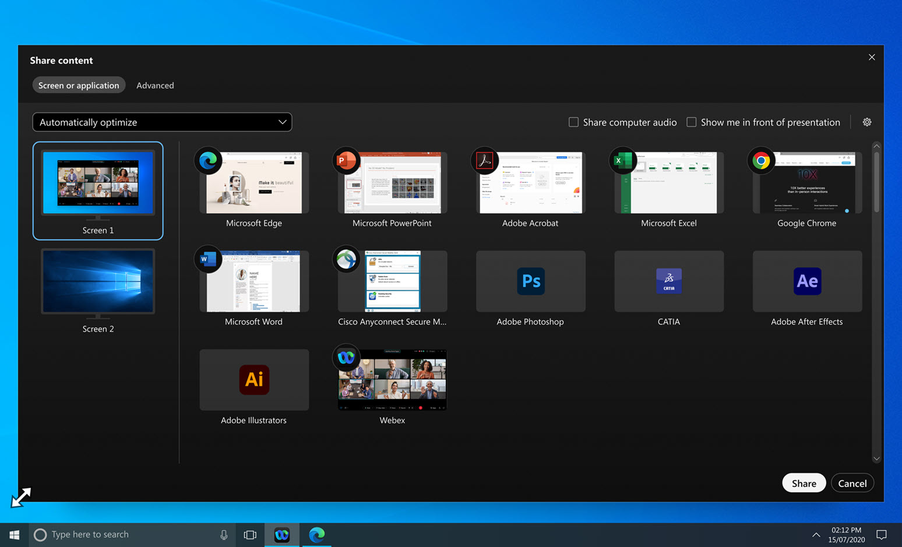Open the Action Center notifications icon

coord(882,535)
